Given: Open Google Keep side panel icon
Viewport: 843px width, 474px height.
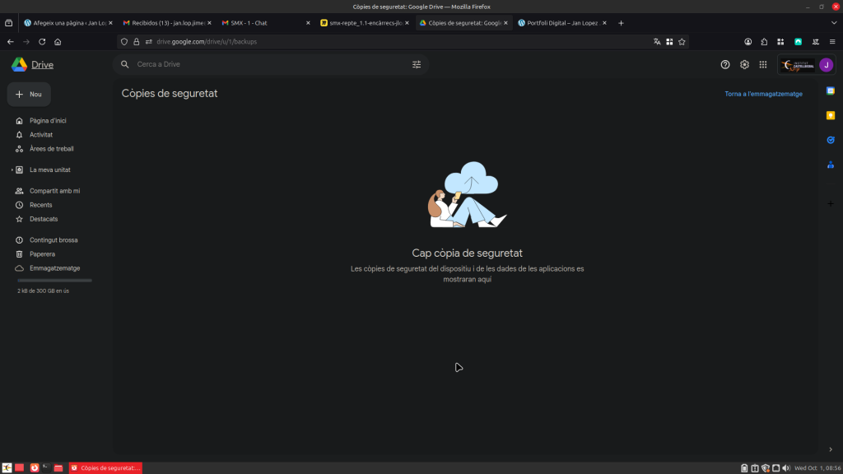Looking at the screenshot, I should (831, 115).
